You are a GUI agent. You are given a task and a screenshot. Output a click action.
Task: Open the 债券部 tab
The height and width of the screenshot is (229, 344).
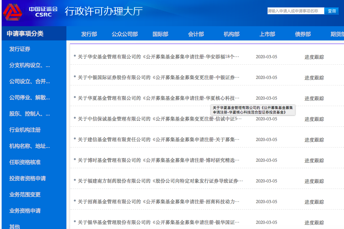tap(303, 34)
